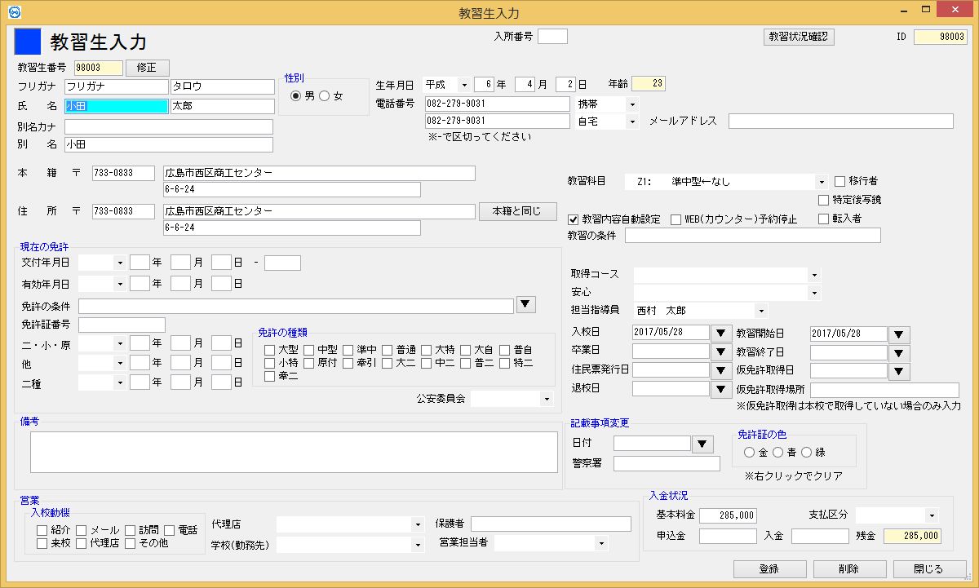Tick the 準中 license type checkbox

click(348, 350)
